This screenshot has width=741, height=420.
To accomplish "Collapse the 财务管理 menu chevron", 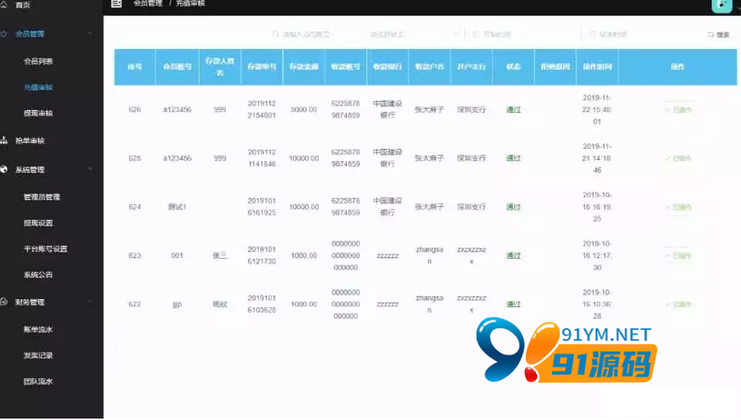I will coord(89,301).
